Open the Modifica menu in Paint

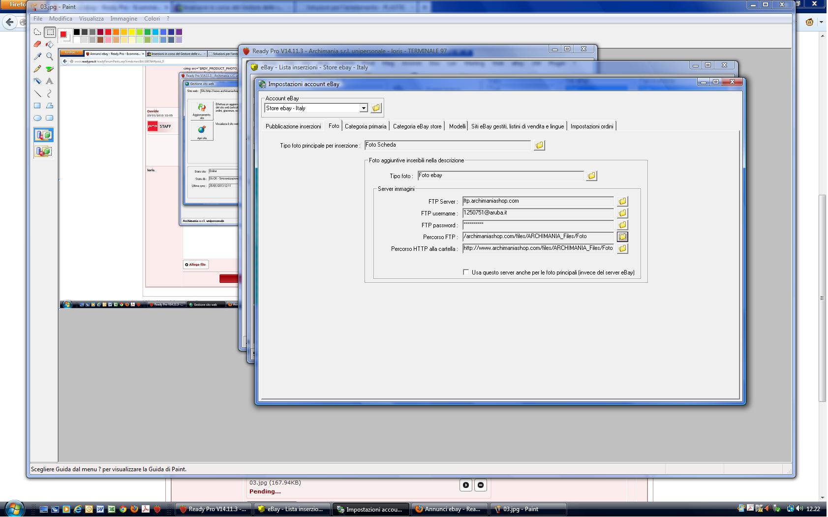click(61, 19)
